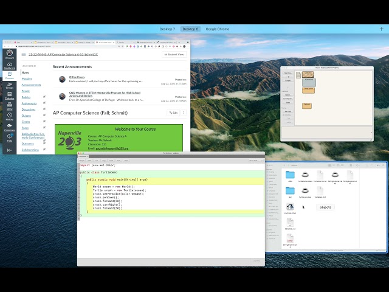
Task: Open the Groups icon in Canvas sidebar
Action: coord(10,86)
